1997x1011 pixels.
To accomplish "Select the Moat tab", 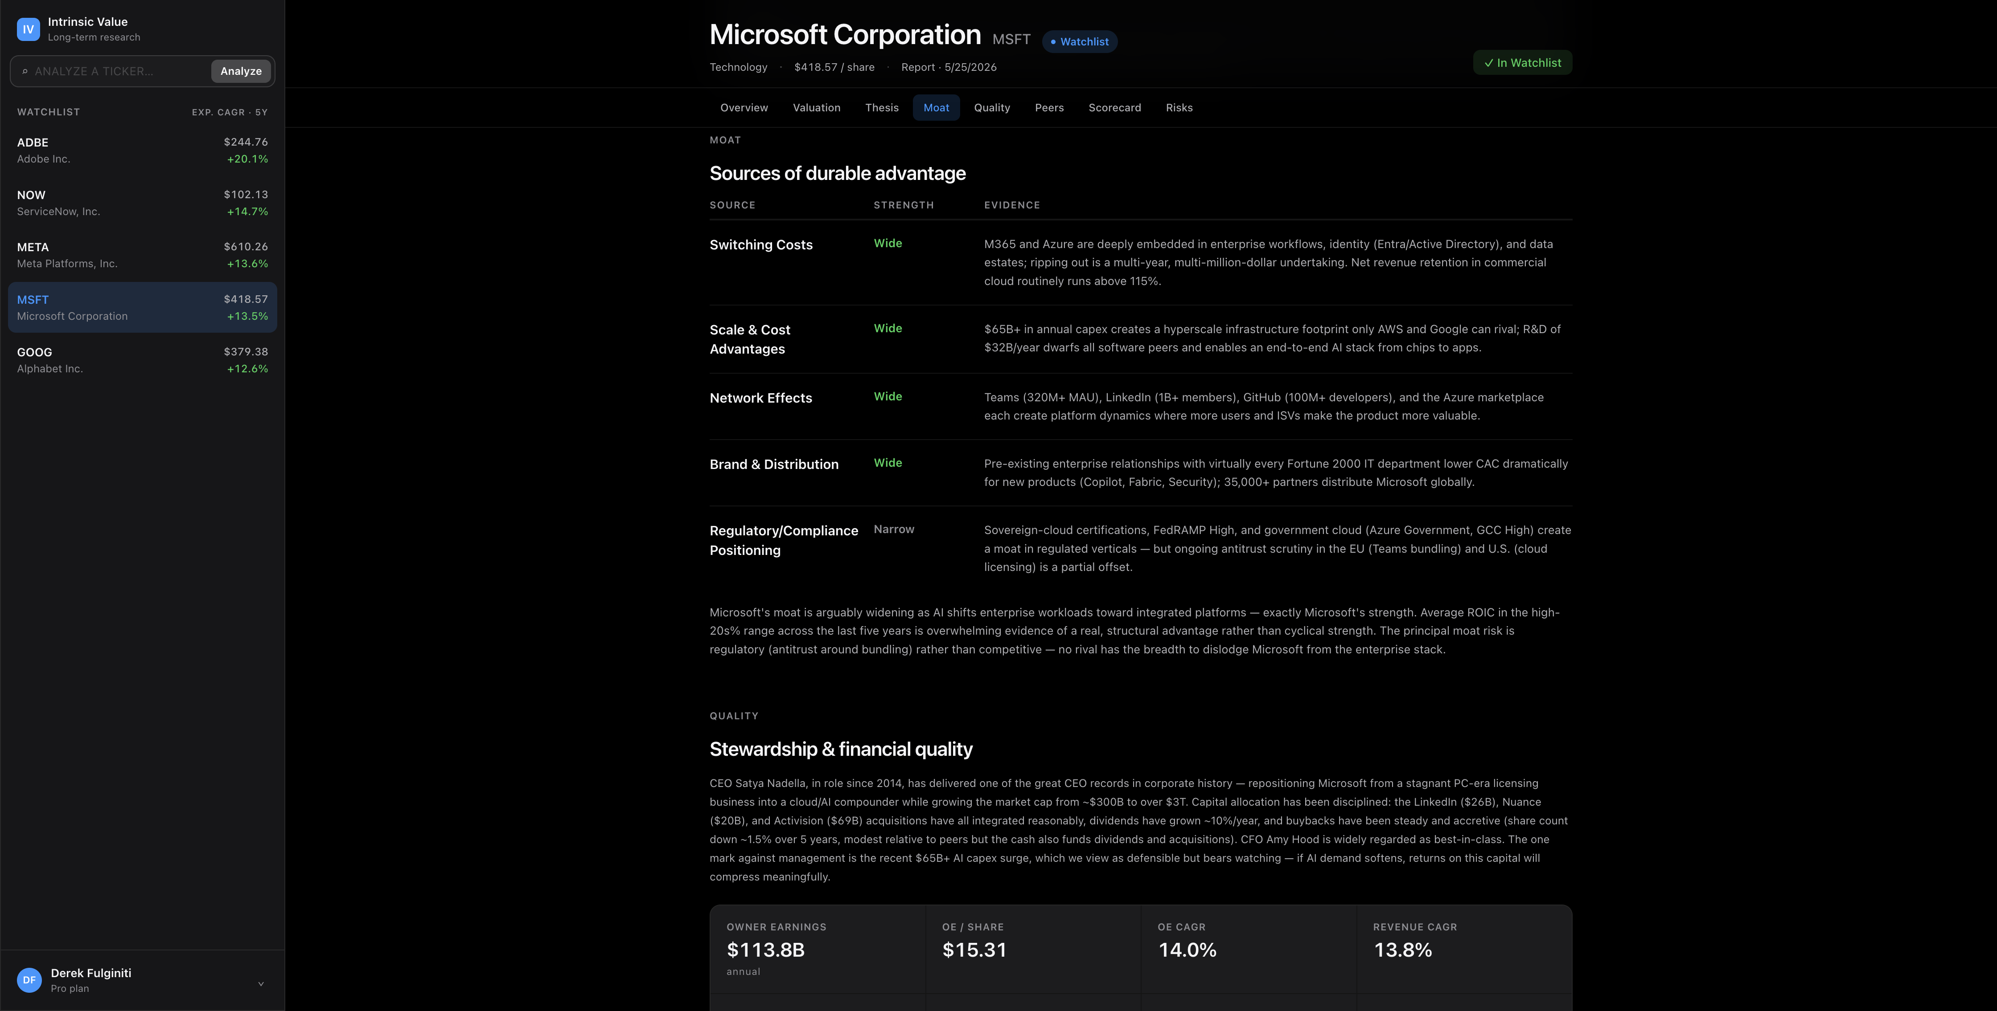I will (937, 108).
